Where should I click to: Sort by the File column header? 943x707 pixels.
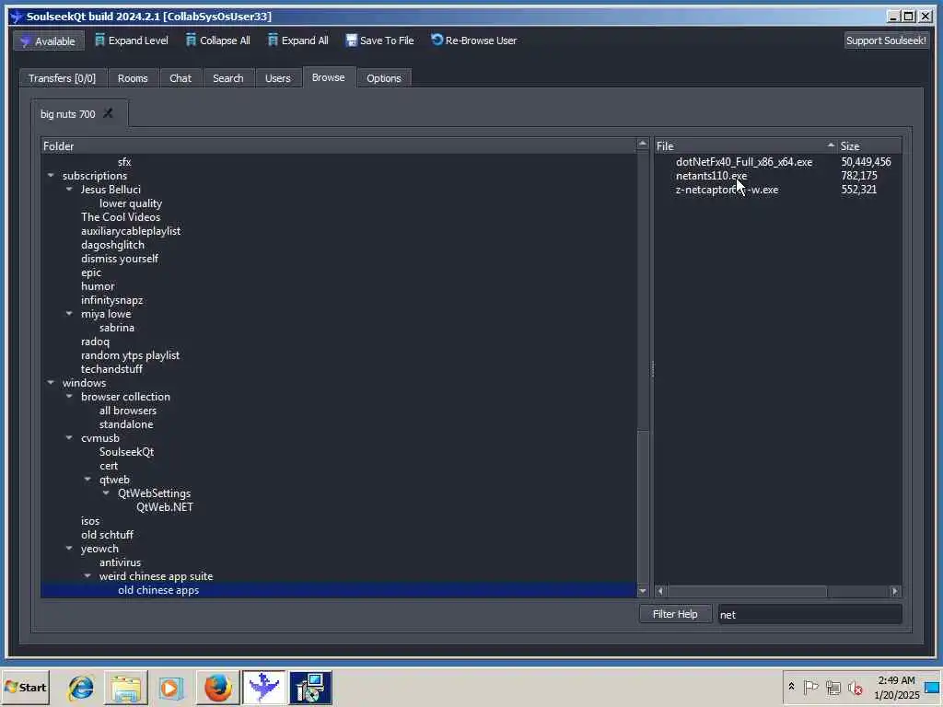(x=746, y=146)
